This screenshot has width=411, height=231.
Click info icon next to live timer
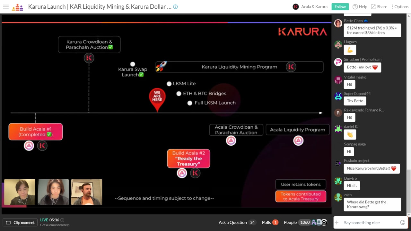click(62, 220)
